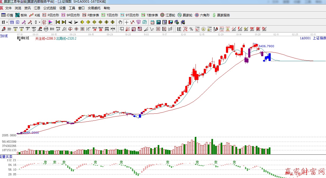Open the calculator icon in toolbar
This screenshot has width=326, height=178.
pyautogui.click(x=159, y=22)
